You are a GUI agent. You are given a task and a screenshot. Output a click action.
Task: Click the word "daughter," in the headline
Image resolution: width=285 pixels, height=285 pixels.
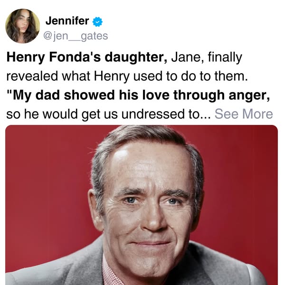tap(138, 57)
